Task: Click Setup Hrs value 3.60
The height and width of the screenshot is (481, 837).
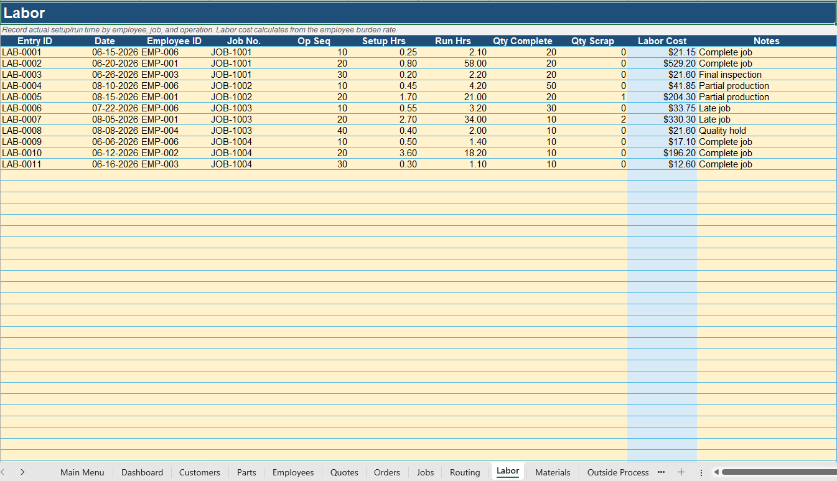Action: coord(384,153)
